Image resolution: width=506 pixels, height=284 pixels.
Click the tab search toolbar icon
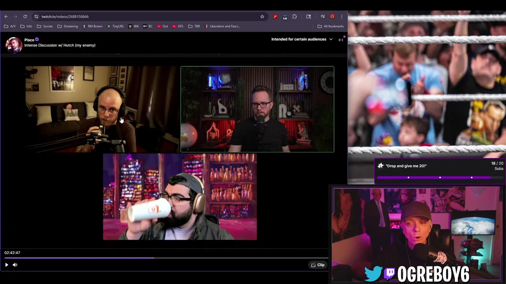(x=308, y=17)
